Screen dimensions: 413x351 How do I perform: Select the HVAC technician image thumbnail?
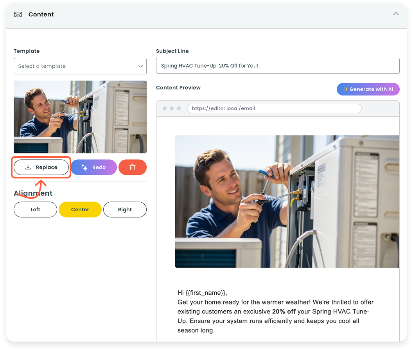coord(80,117)
